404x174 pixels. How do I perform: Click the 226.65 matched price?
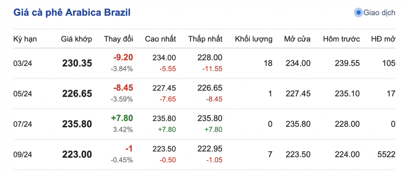(77, 94)
